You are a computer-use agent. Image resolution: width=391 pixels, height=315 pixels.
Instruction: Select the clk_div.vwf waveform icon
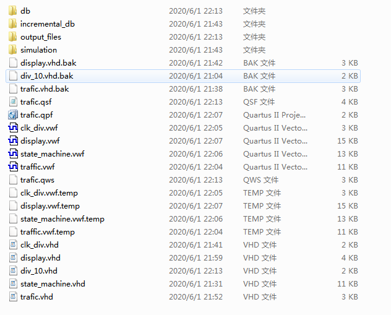pyautogui.click(x=13, y=127)
